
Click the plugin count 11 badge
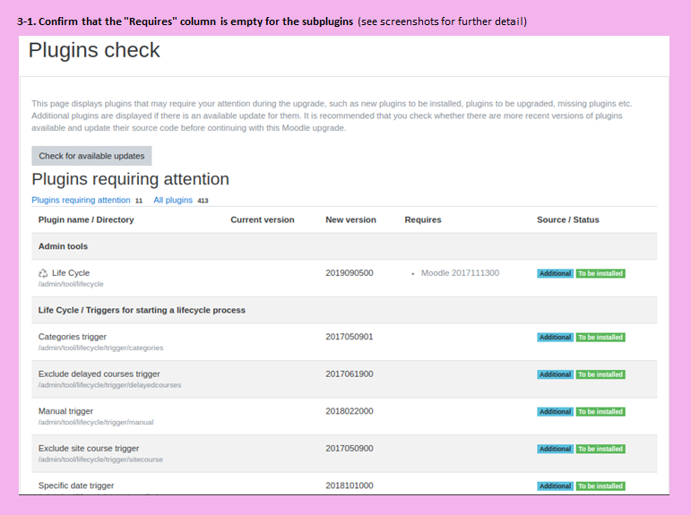click(x=139, y=201)
